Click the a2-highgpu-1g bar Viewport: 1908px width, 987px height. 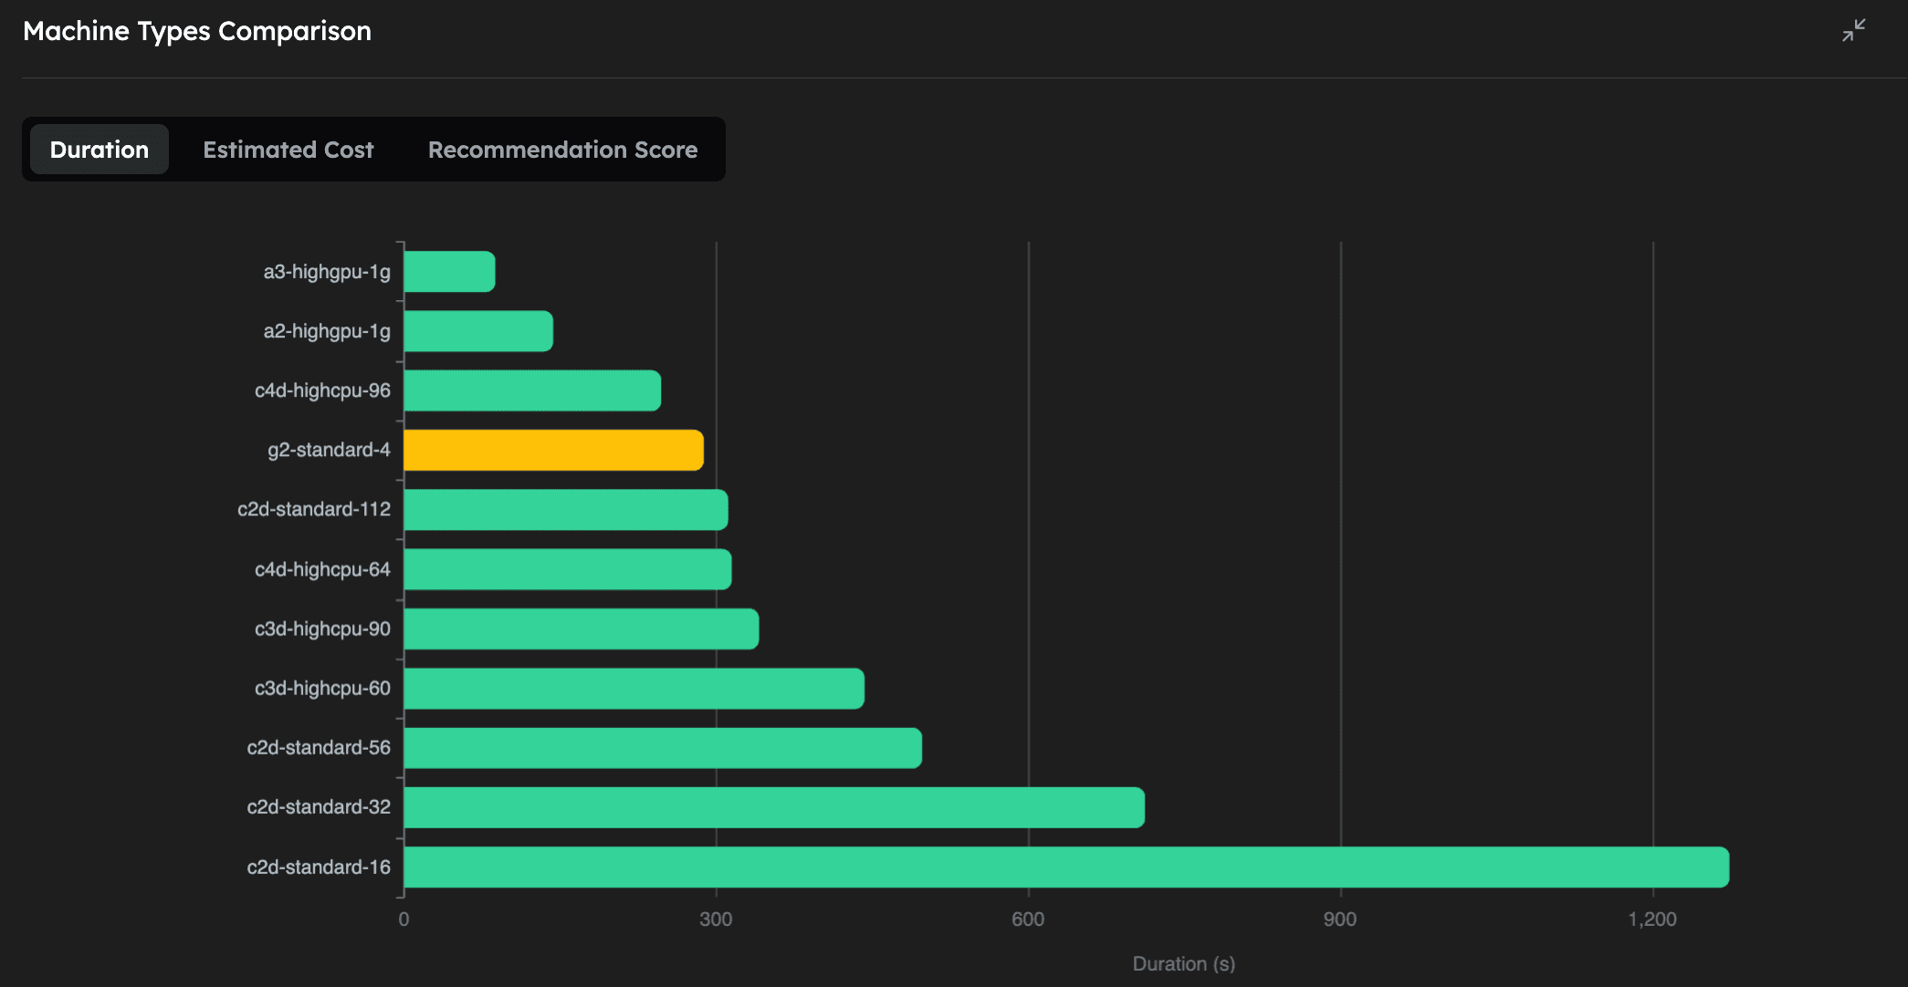[x=475, y=330]
